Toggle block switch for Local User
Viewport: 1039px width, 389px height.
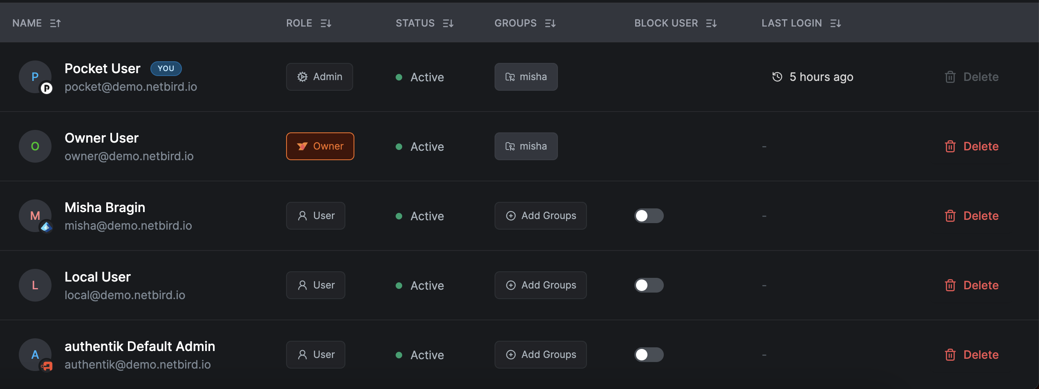coord(649,285)
